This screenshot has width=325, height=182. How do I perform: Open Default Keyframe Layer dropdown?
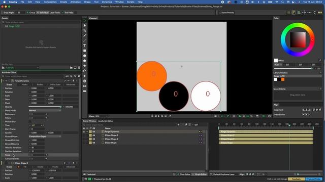coord(224,174)
